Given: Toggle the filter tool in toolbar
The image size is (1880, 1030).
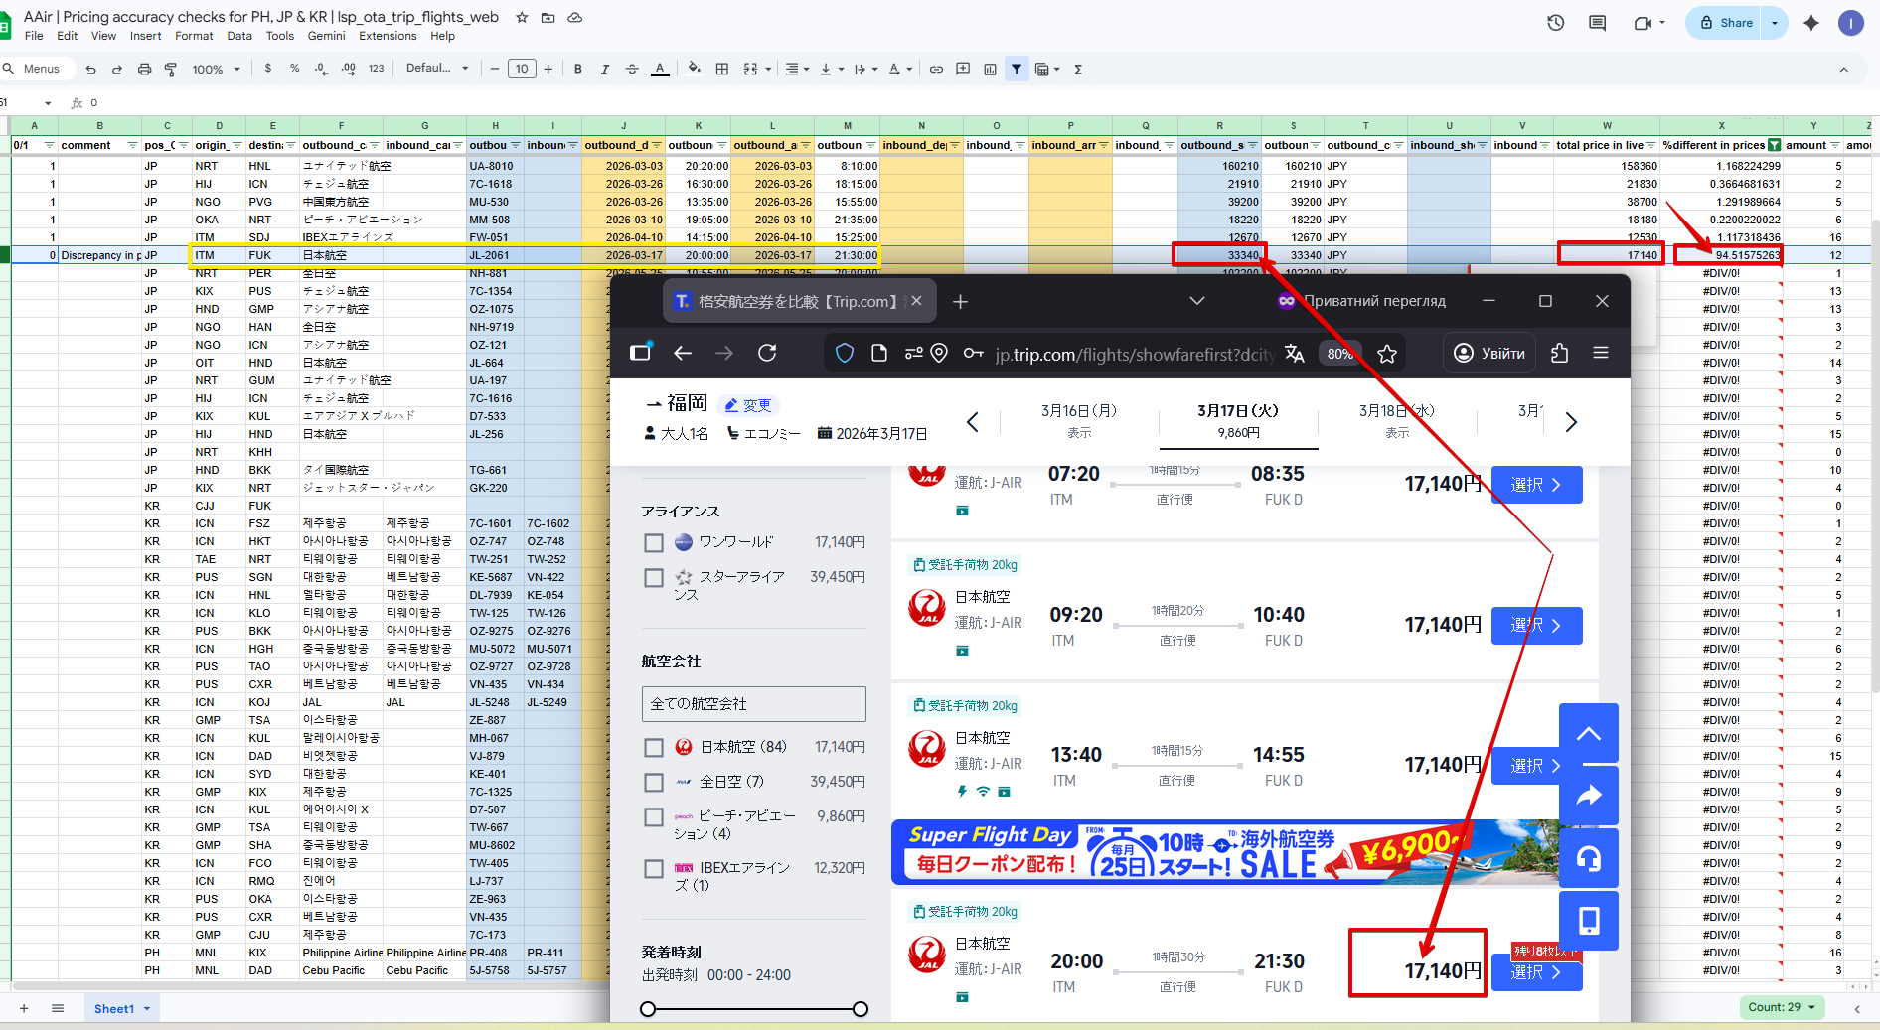Looking at the screenshot, I should coord(1017,69).
